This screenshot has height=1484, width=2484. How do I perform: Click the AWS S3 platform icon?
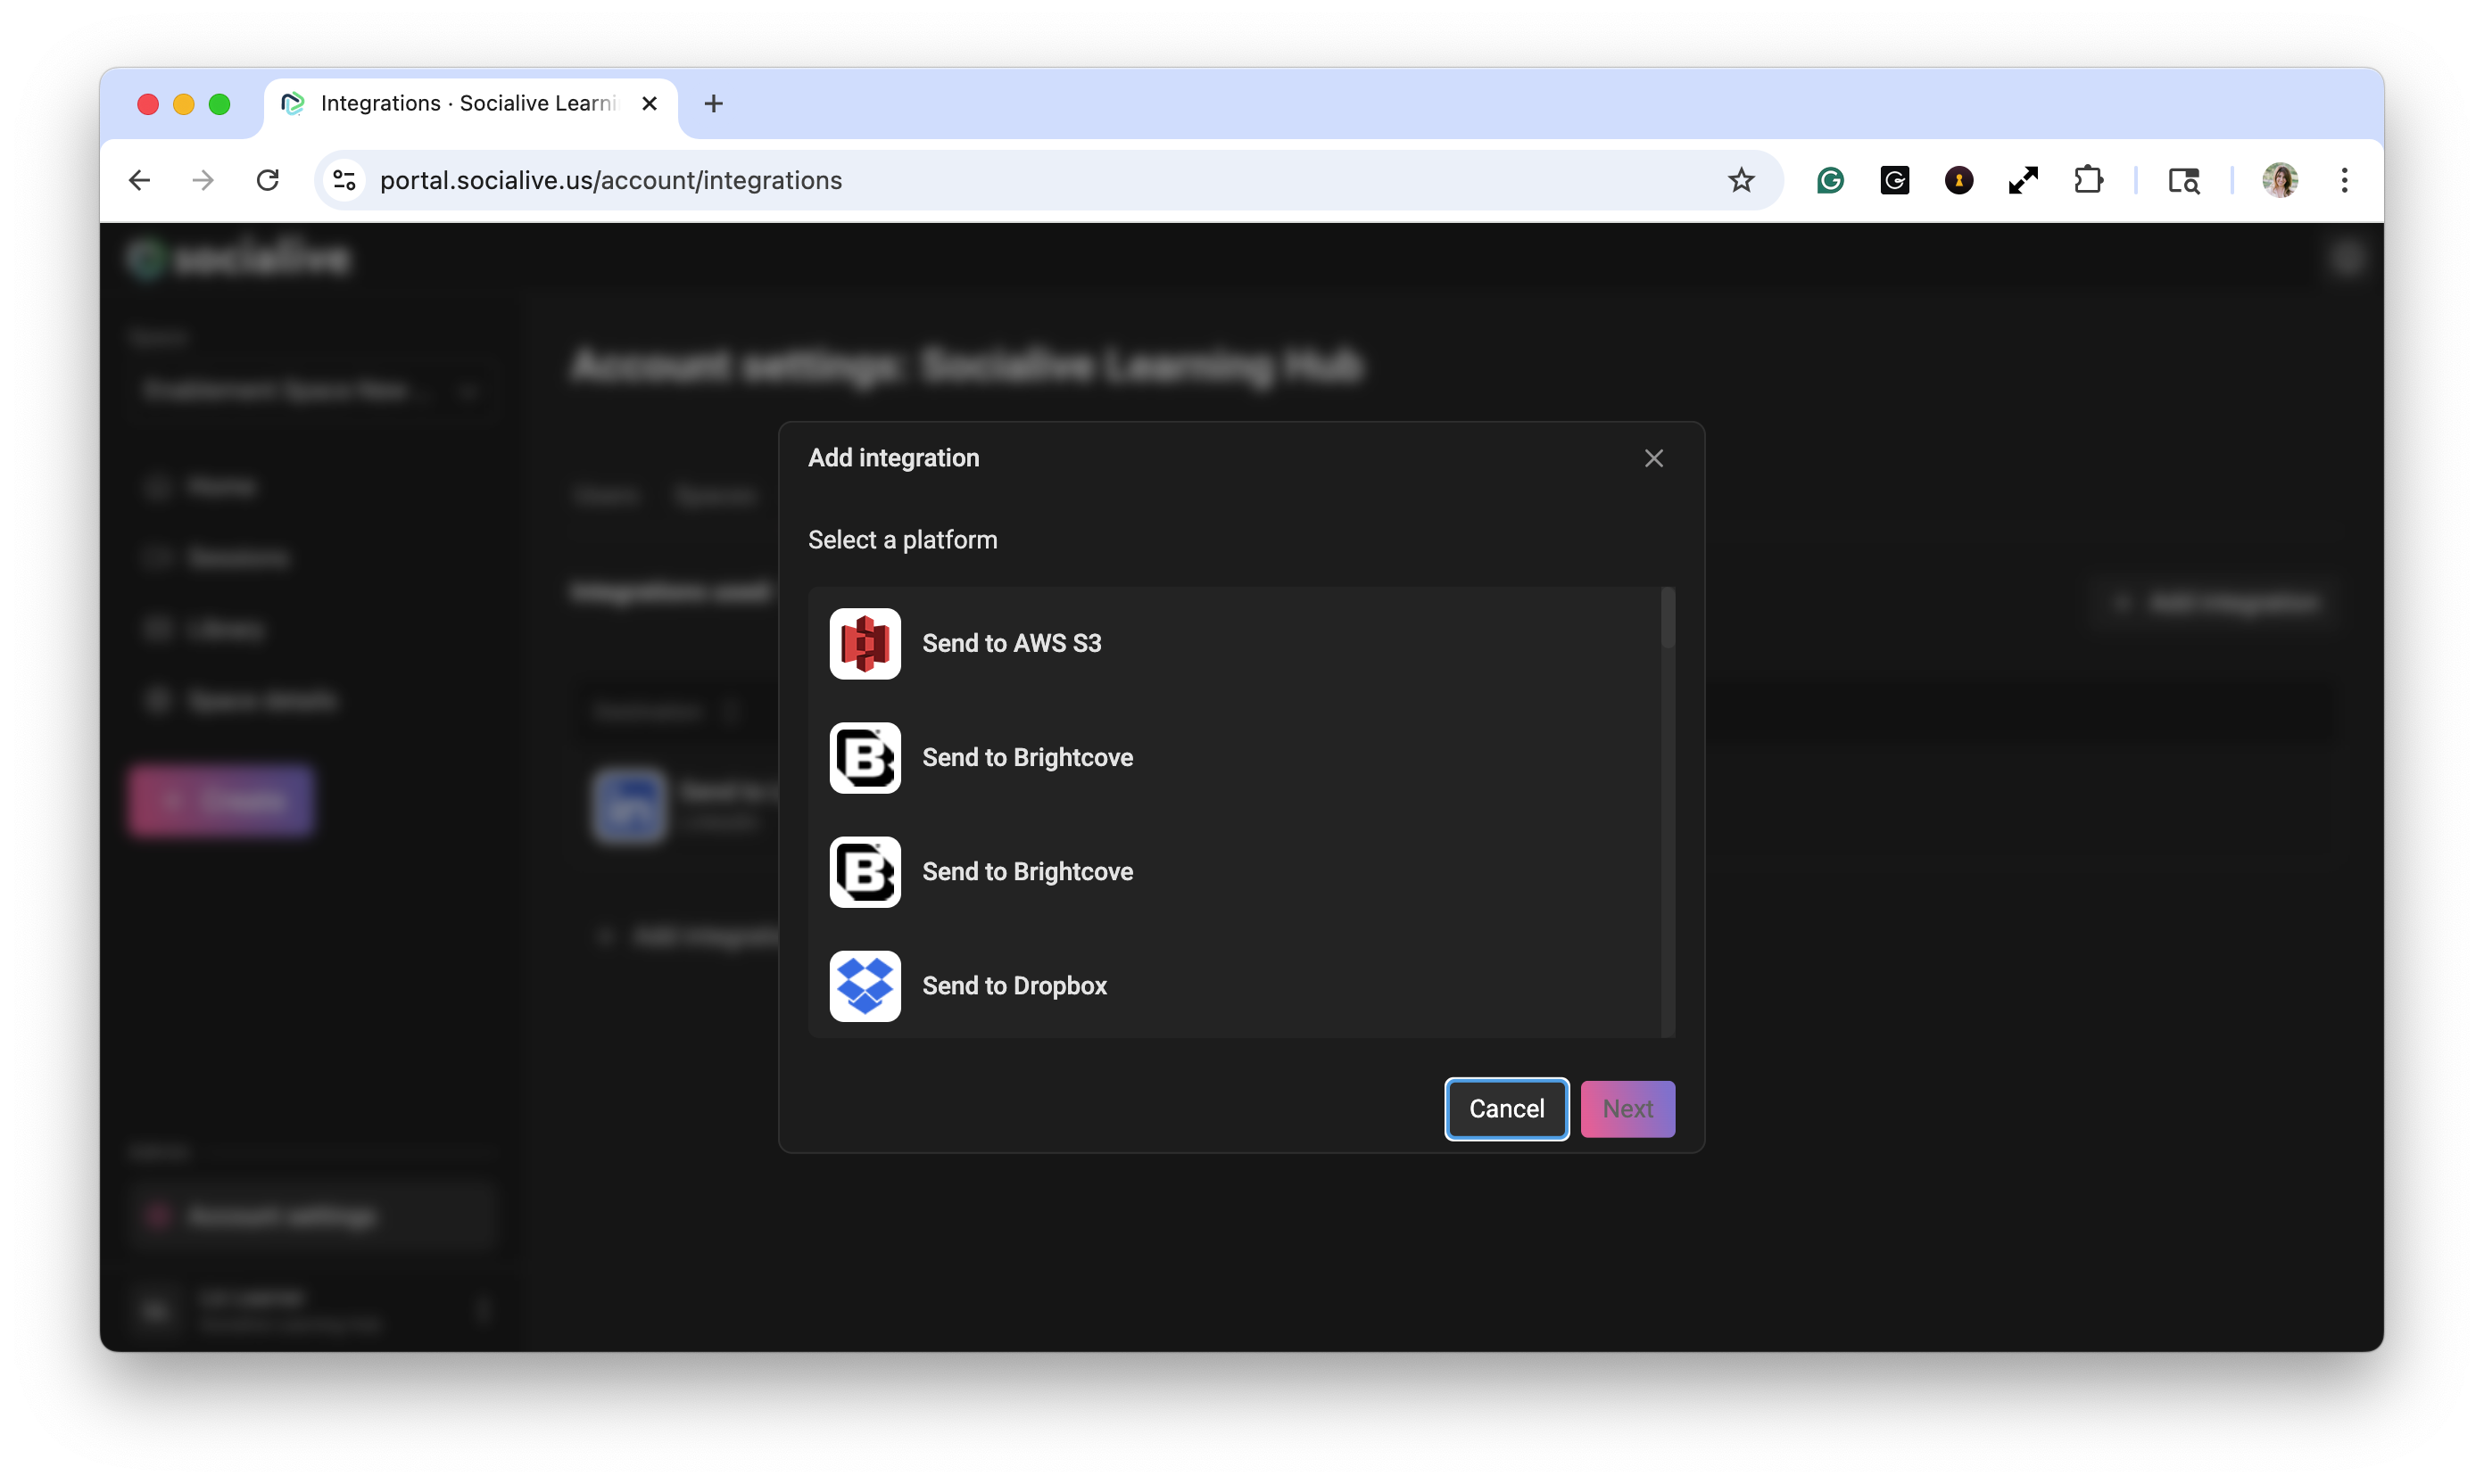[x=865, y=643]
